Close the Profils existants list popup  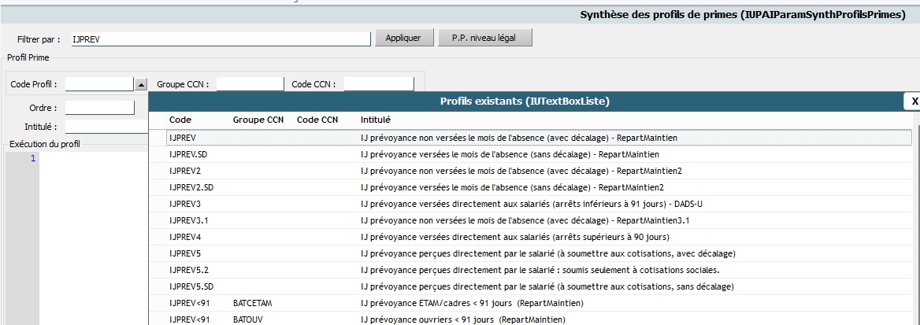[x=914, y=102]
